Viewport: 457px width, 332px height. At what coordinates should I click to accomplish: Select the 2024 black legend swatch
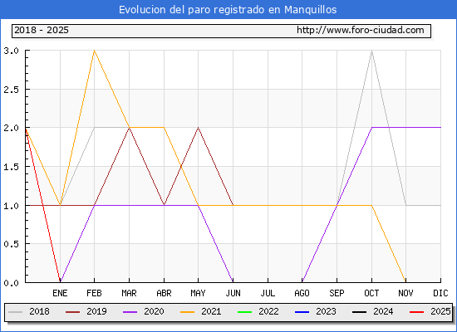pyautogui.click(x=359, y=312)
